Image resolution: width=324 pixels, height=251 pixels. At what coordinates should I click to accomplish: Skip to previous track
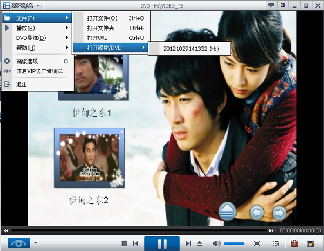point(136,243)
